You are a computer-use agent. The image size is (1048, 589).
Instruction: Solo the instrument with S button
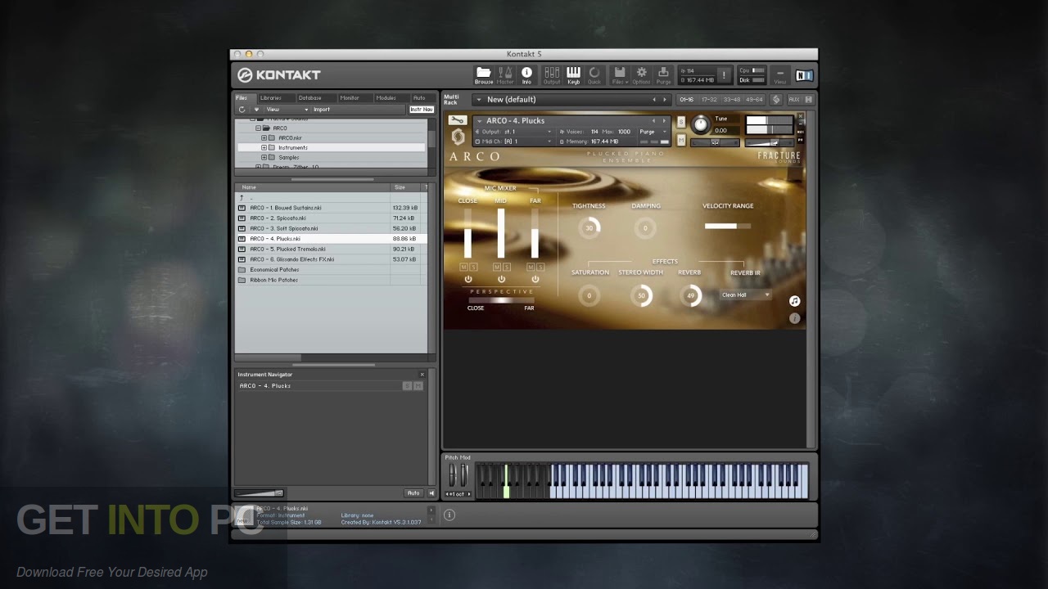pyautogui.click(x=681, y=122)
